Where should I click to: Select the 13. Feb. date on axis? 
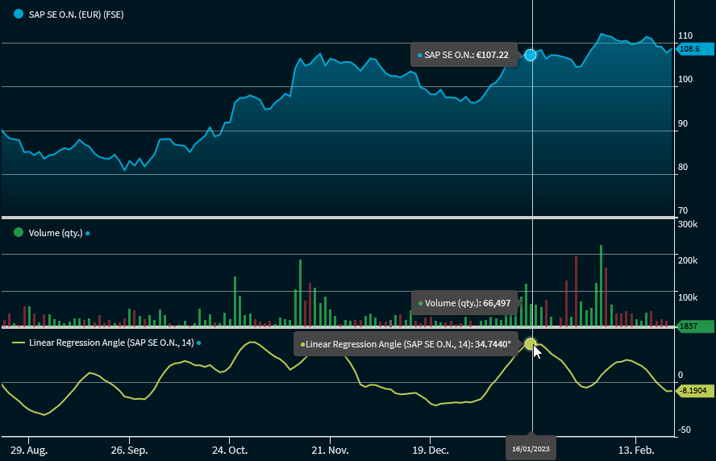tap(636, 449)
